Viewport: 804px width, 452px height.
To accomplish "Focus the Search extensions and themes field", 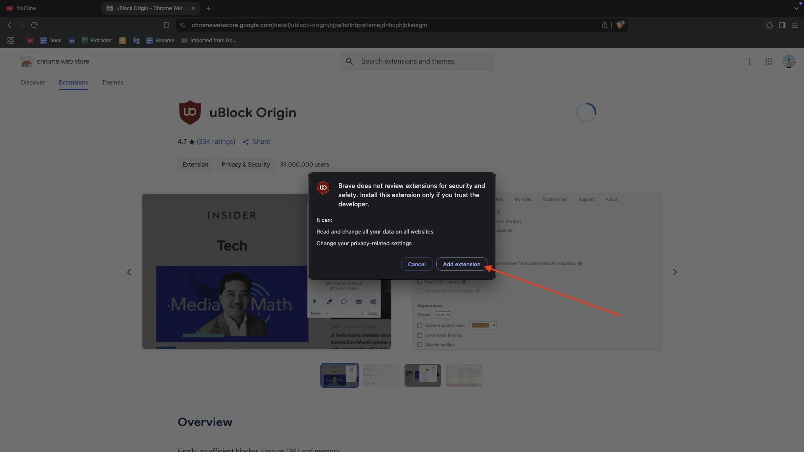I will point(417,62).
